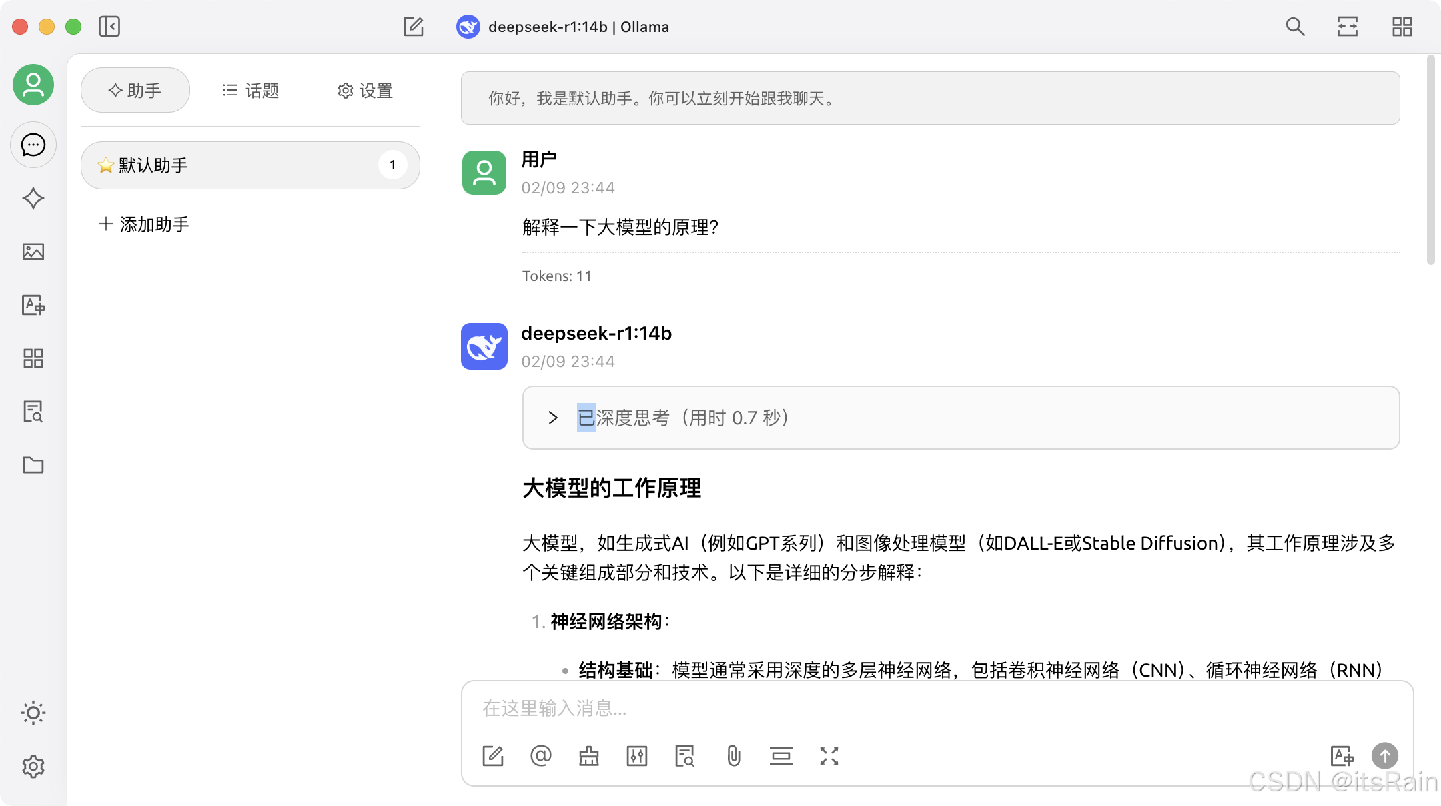
Task: Click user message 解释一下大模型的原理?
Action: [620, 228]
